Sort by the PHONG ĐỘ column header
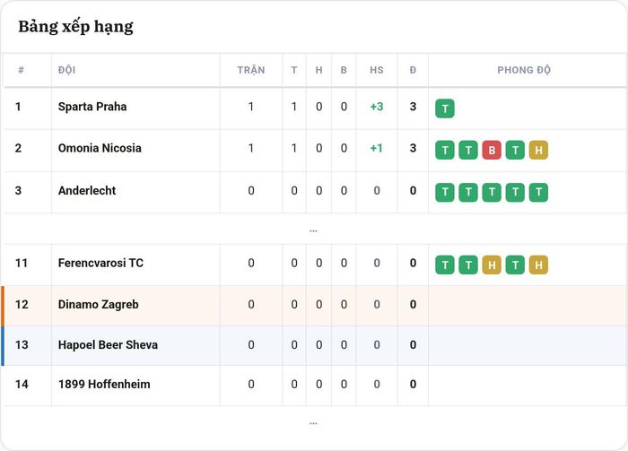628x451 pixels. (524, 70)
